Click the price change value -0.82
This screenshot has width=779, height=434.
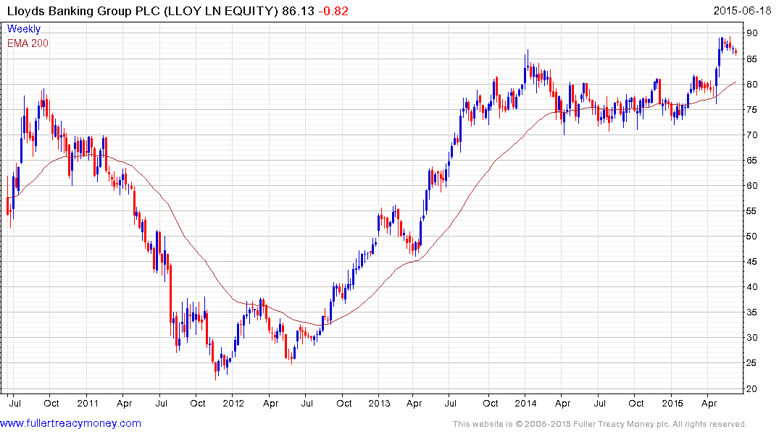333,11
